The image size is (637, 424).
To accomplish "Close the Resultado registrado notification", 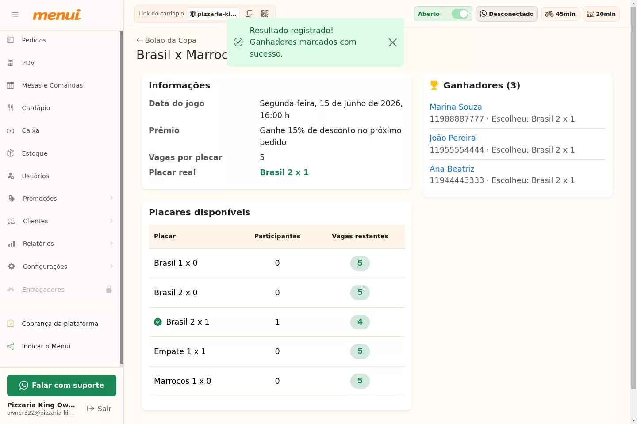I will coord(393,42).
